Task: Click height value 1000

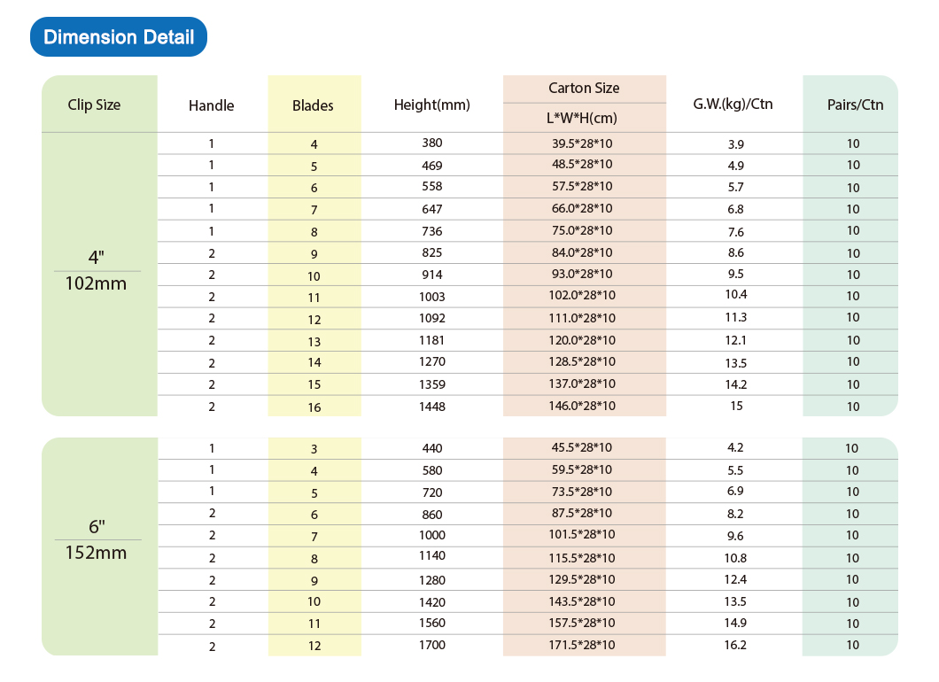Action: pos(431,535)
